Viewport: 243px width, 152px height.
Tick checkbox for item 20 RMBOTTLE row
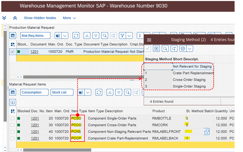coord(13,119)
